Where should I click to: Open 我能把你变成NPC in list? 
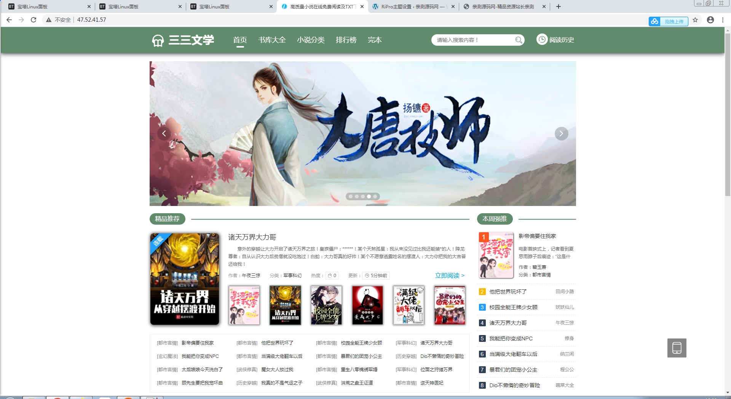(x=200, y=356)
